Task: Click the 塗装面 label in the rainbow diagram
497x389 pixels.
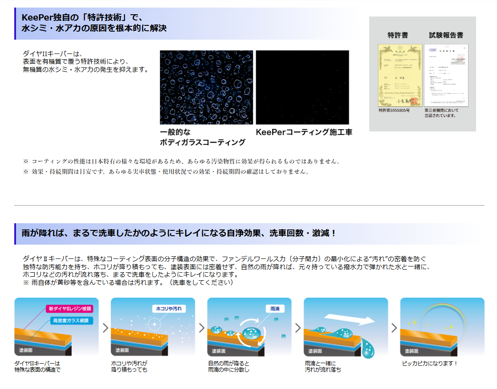Action: [x=411, y=351]
